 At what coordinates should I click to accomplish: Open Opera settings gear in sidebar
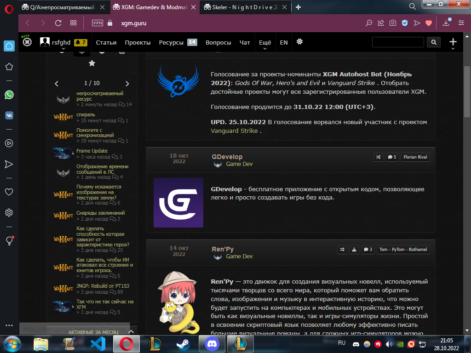[x=9, y=212]
